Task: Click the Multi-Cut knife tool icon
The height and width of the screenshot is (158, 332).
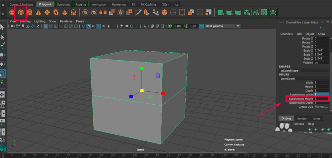Action: click(x=138, y=13)
